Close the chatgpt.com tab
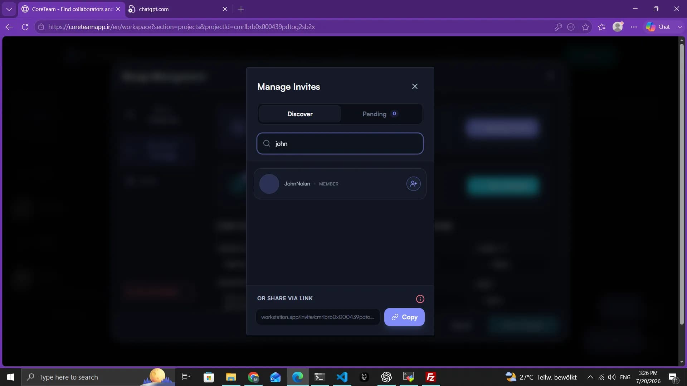Viewport: 687px width, 386px height. coord(225,9)
